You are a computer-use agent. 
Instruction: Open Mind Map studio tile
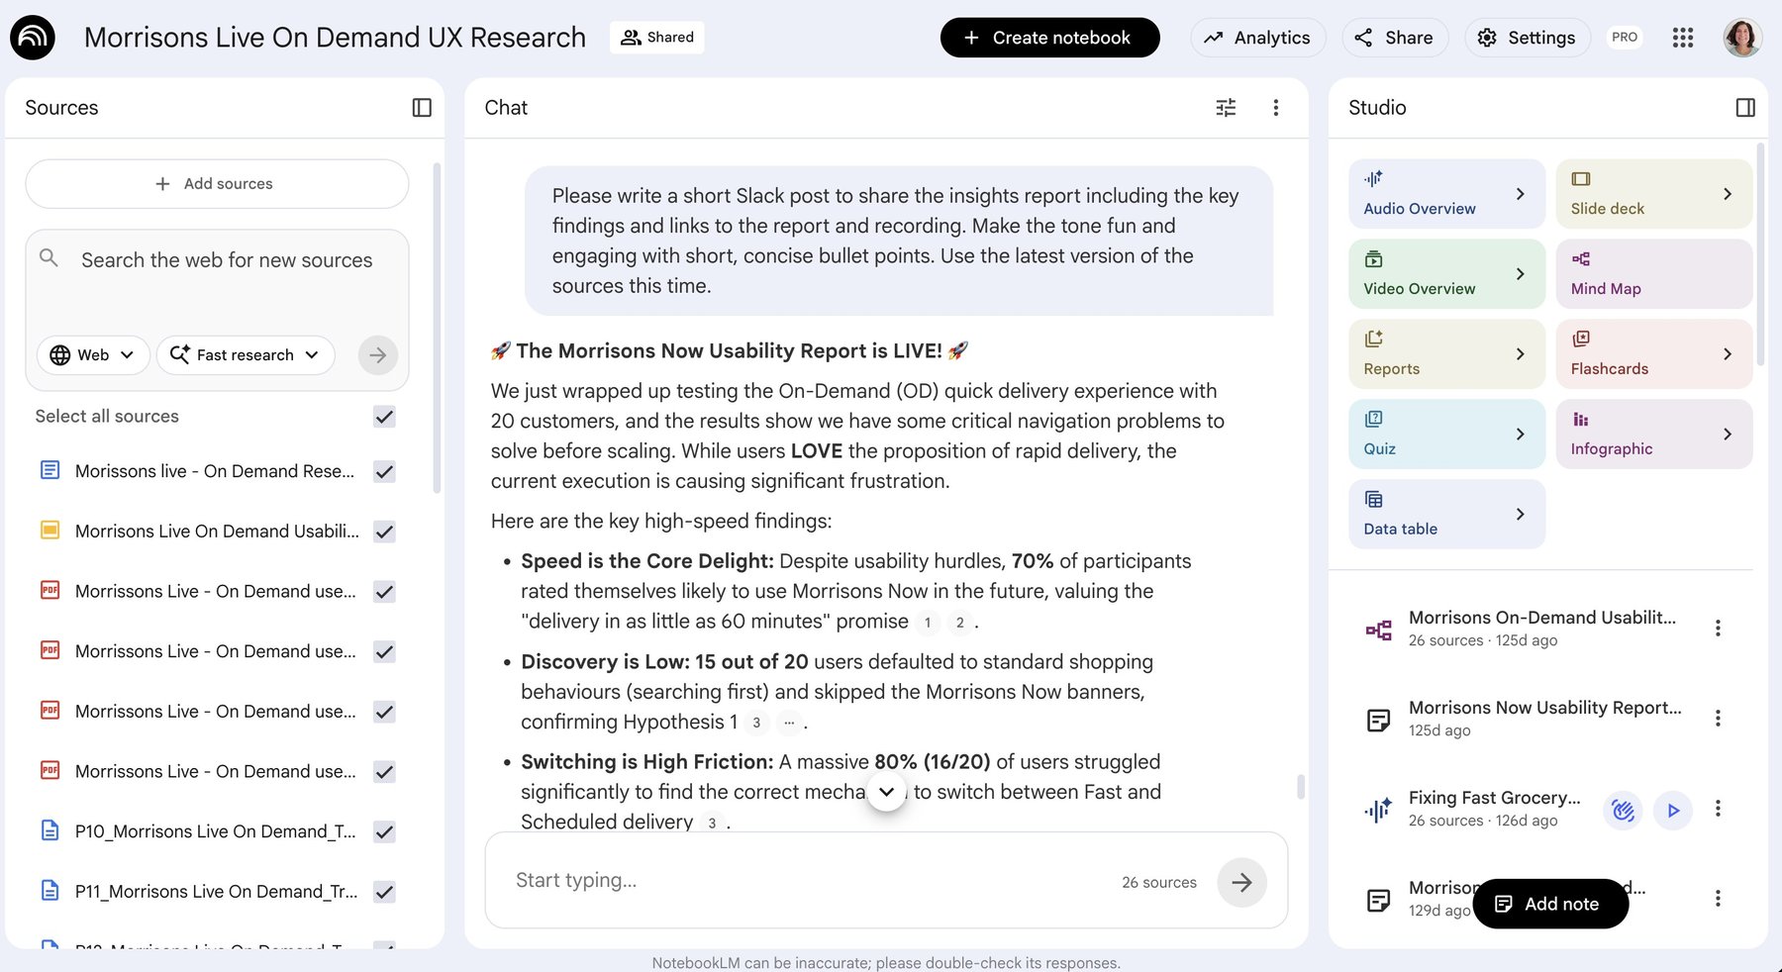(1653, 274)
